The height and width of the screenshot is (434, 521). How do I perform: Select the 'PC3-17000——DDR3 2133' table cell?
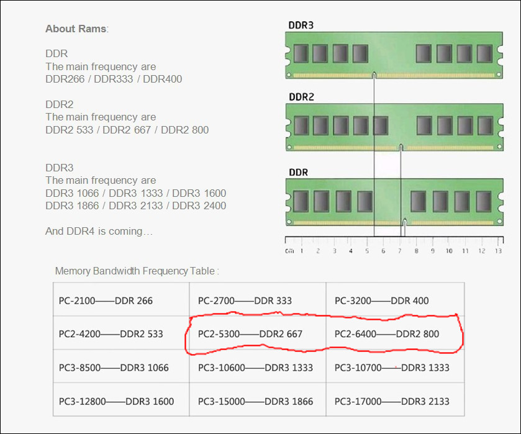(395, 399)
